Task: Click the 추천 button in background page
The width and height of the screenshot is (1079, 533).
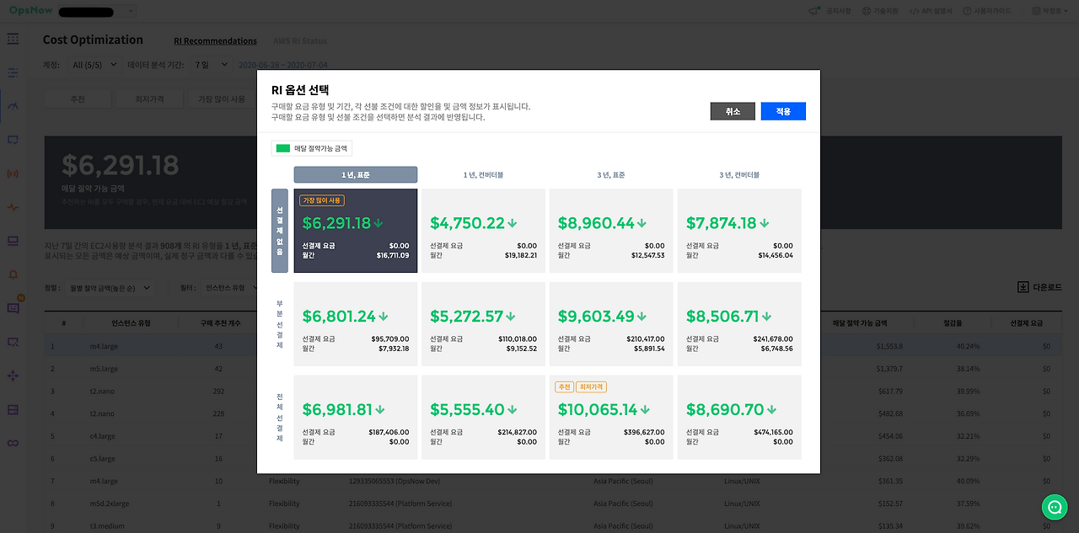Action: click(78, 99)
